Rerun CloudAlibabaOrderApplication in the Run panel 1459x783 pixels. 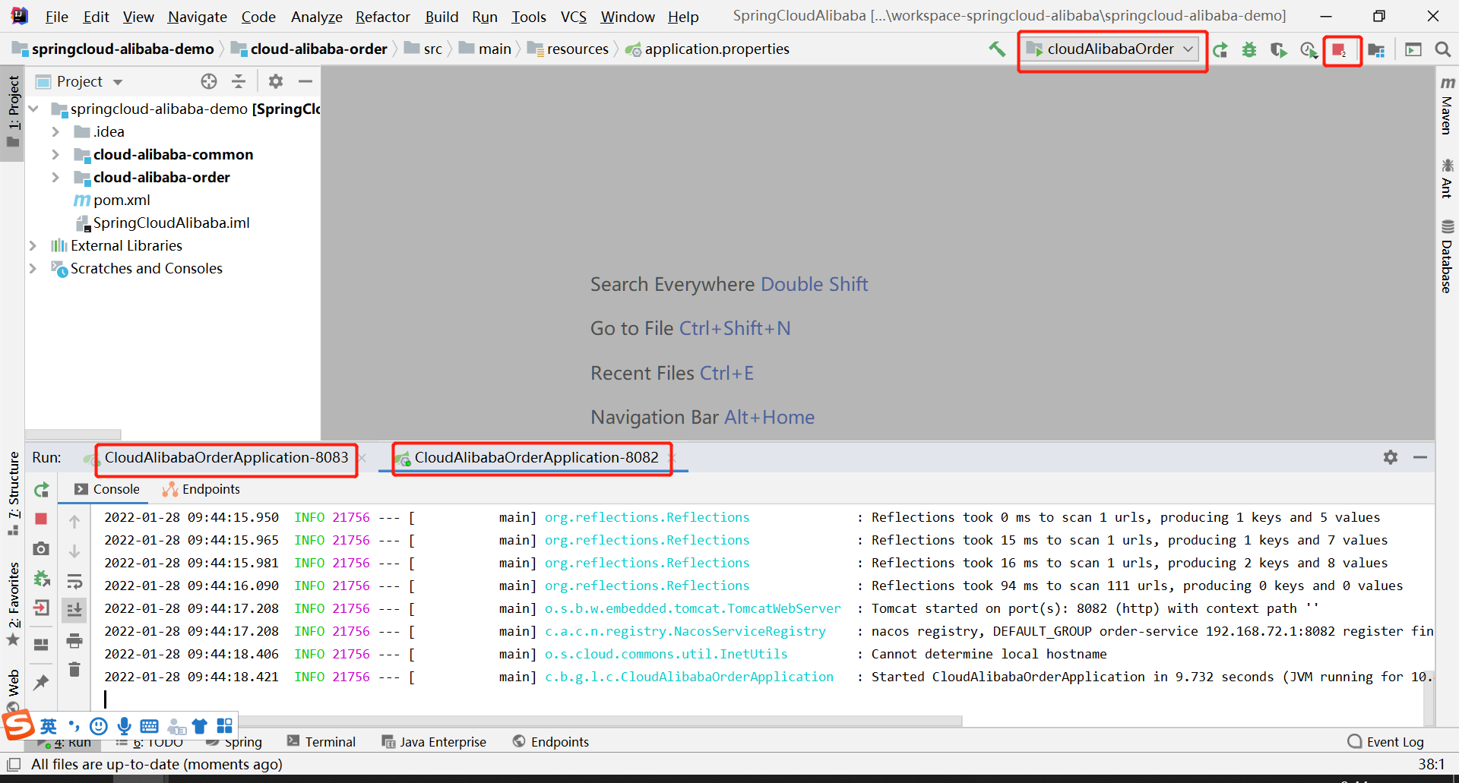coord(41,490)
